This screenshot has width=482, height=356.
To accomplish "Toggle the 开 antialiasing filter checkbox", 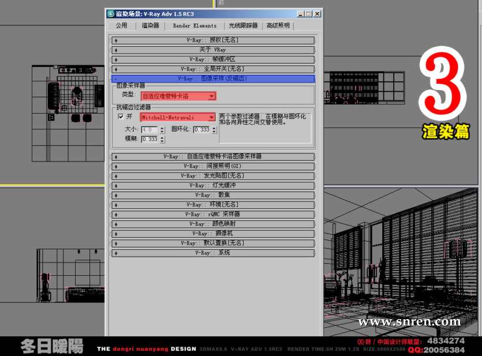I will (x=121, y=117).
